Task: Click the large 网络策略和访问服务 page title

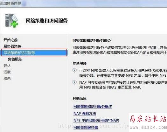Action: click(47, 21)
